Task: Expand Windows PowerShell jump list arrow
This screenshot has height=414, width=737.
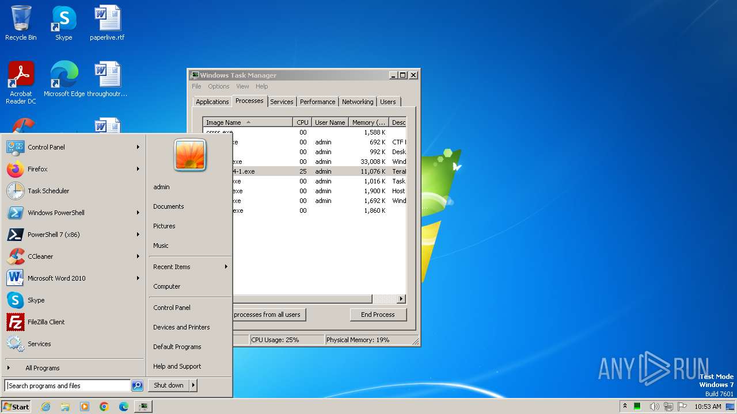Action: click(138, 213)
